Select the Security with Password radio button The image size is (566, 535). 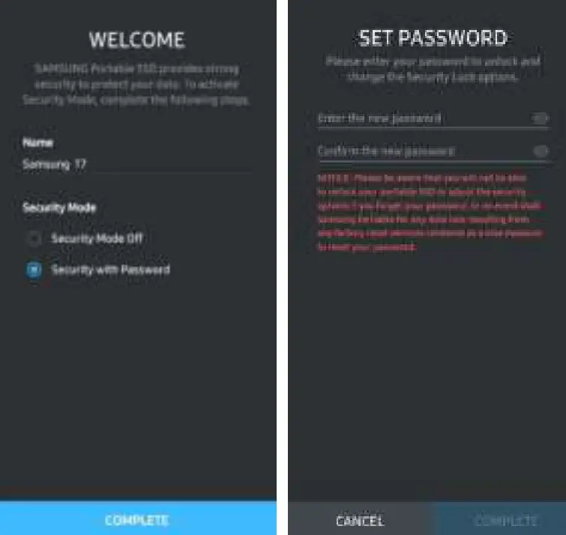pos(34,270)
